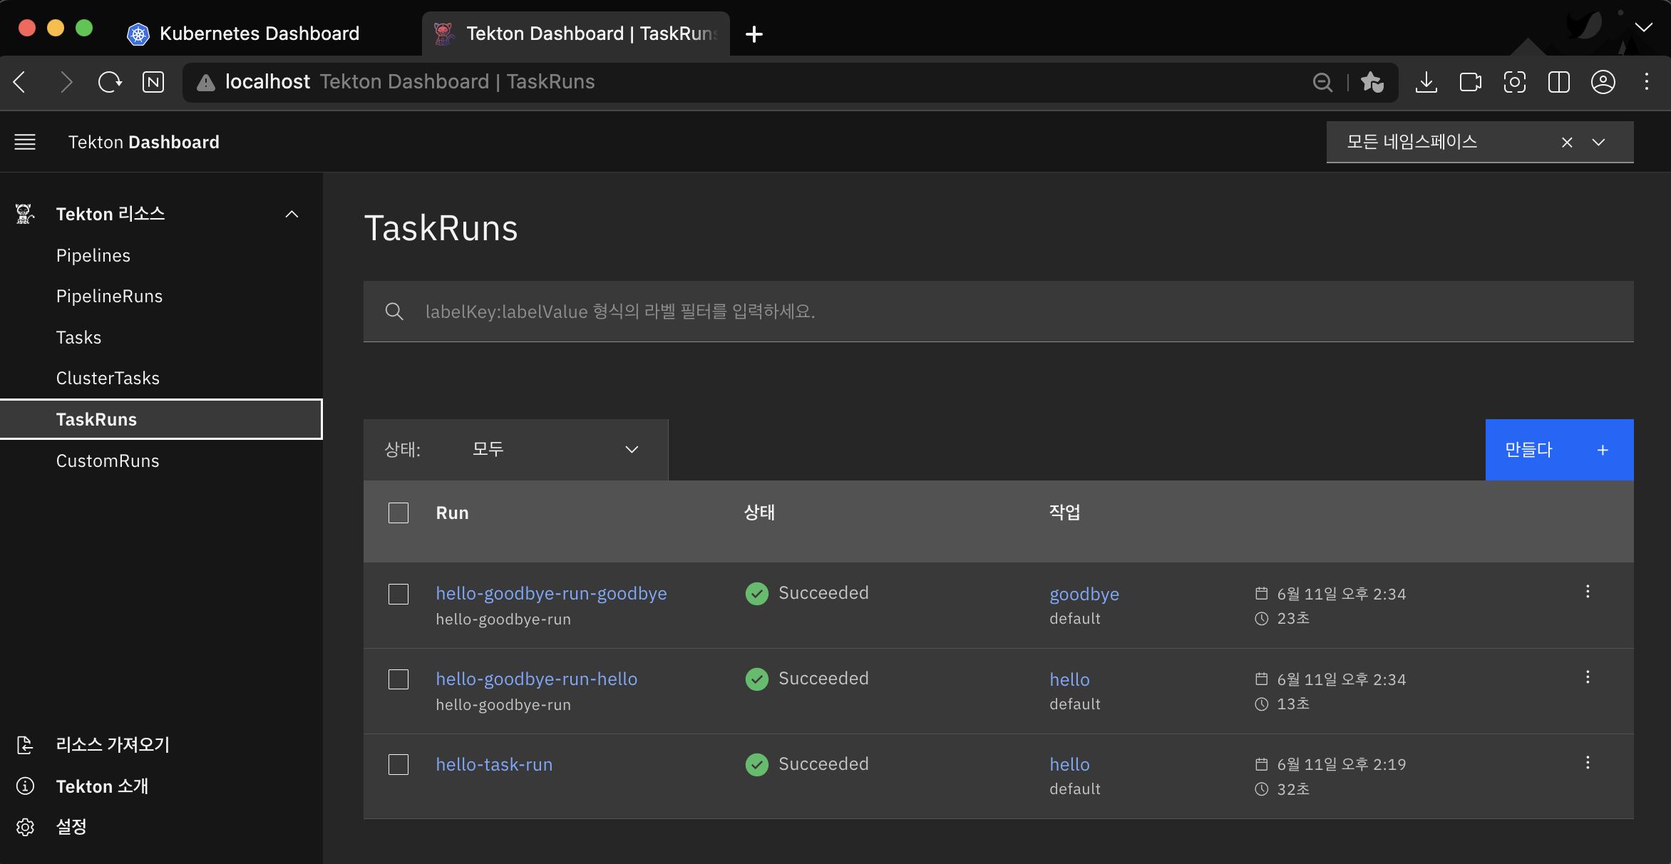Clear the namespace selection with X

click(1567, 142)
